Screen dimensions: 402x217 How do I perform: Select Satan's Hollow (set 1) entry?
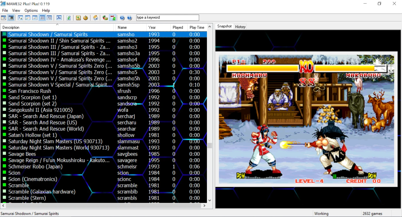[32, 135]
